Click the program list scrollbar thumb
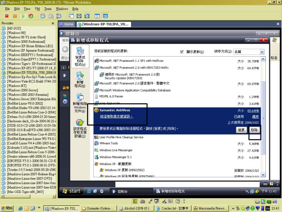282x212 pixels. point(263,118)
